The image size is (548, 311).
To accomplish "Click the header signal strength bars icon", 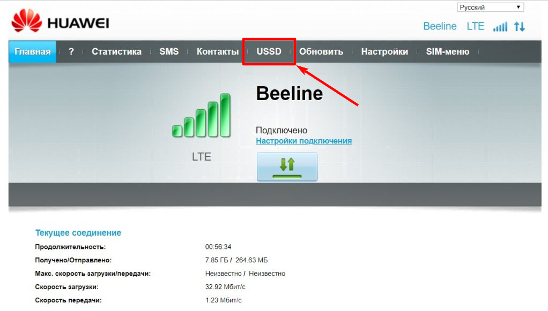I will pos(500,27).
